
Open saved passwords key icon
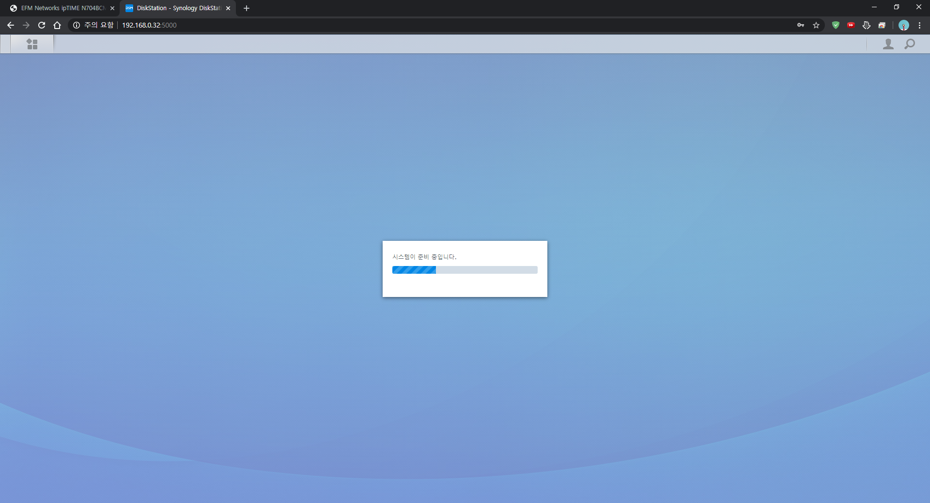[801, 25]
